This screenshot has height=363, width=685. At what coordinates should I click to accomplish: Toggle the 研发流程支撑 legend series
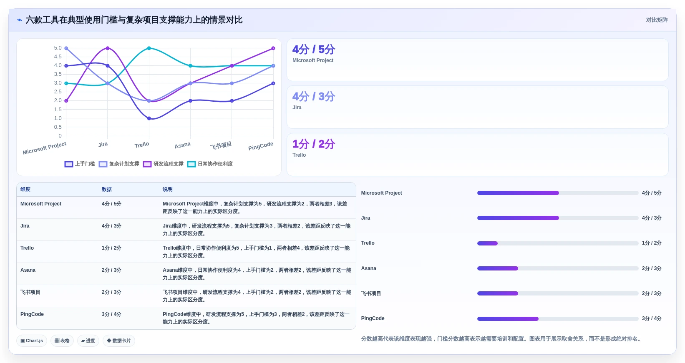(x=163, y=164)
